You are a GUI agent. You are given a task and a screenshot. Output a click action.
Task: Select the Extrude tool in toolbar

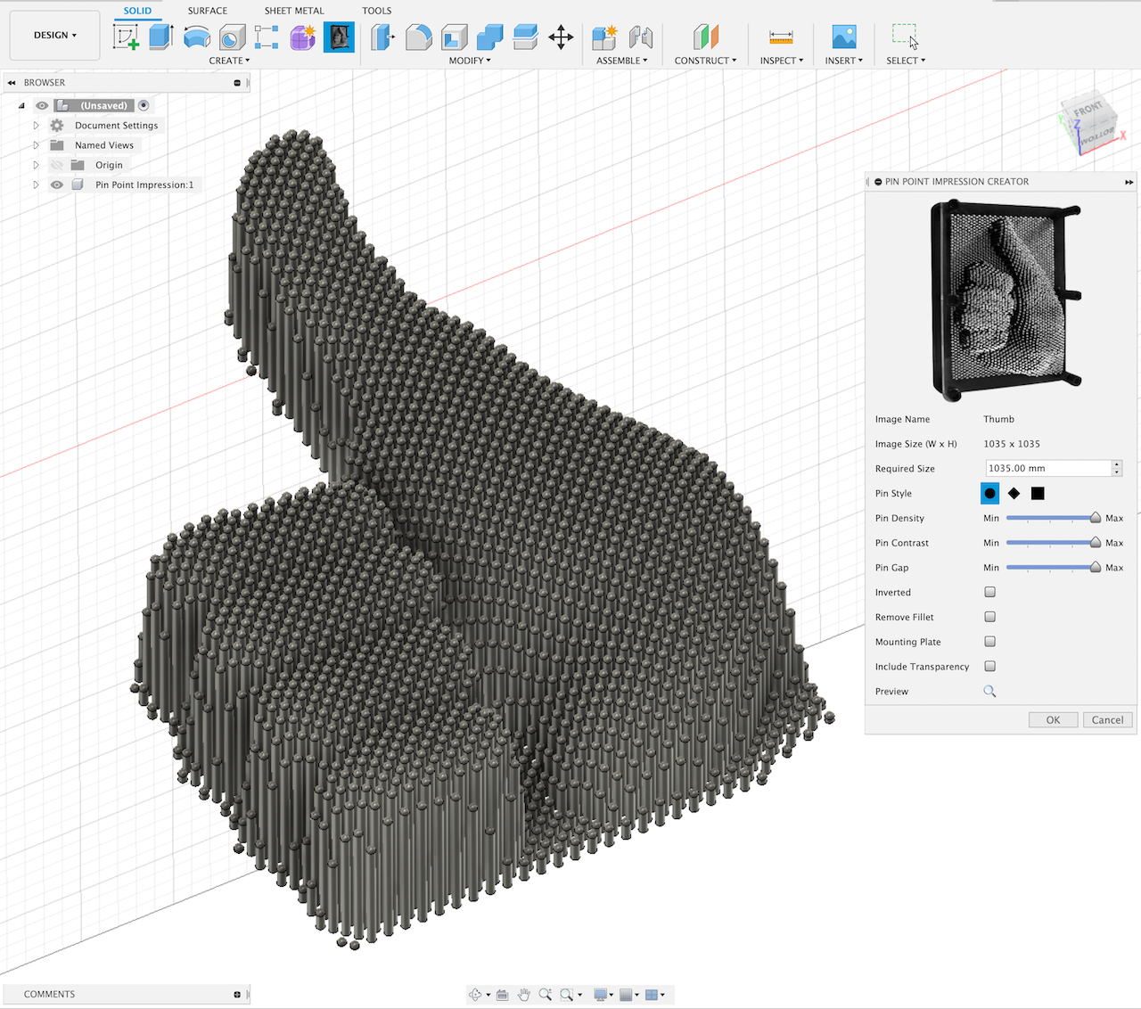pyautogui.click(x=160, y=37)
